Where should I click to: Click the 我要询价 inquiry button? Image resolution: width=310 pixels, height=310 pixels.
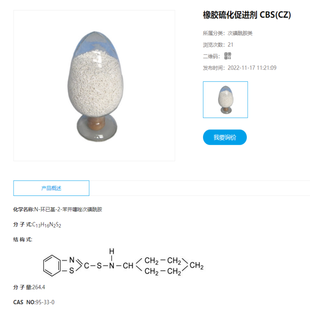pos(225,137)
